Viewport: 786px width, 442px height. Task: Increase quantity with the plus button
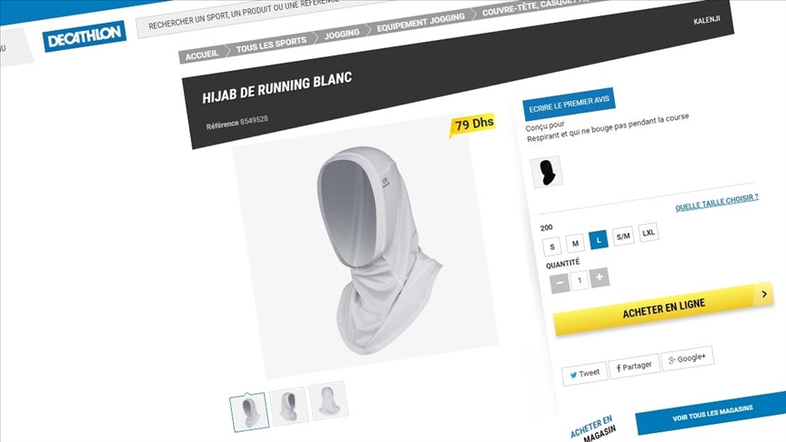600,277
